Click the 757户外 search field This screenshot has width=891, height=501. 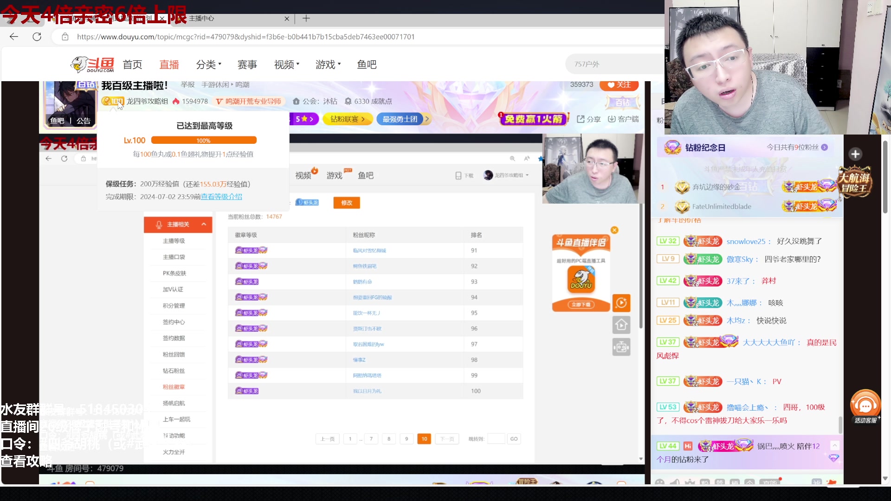pos(615,64)
